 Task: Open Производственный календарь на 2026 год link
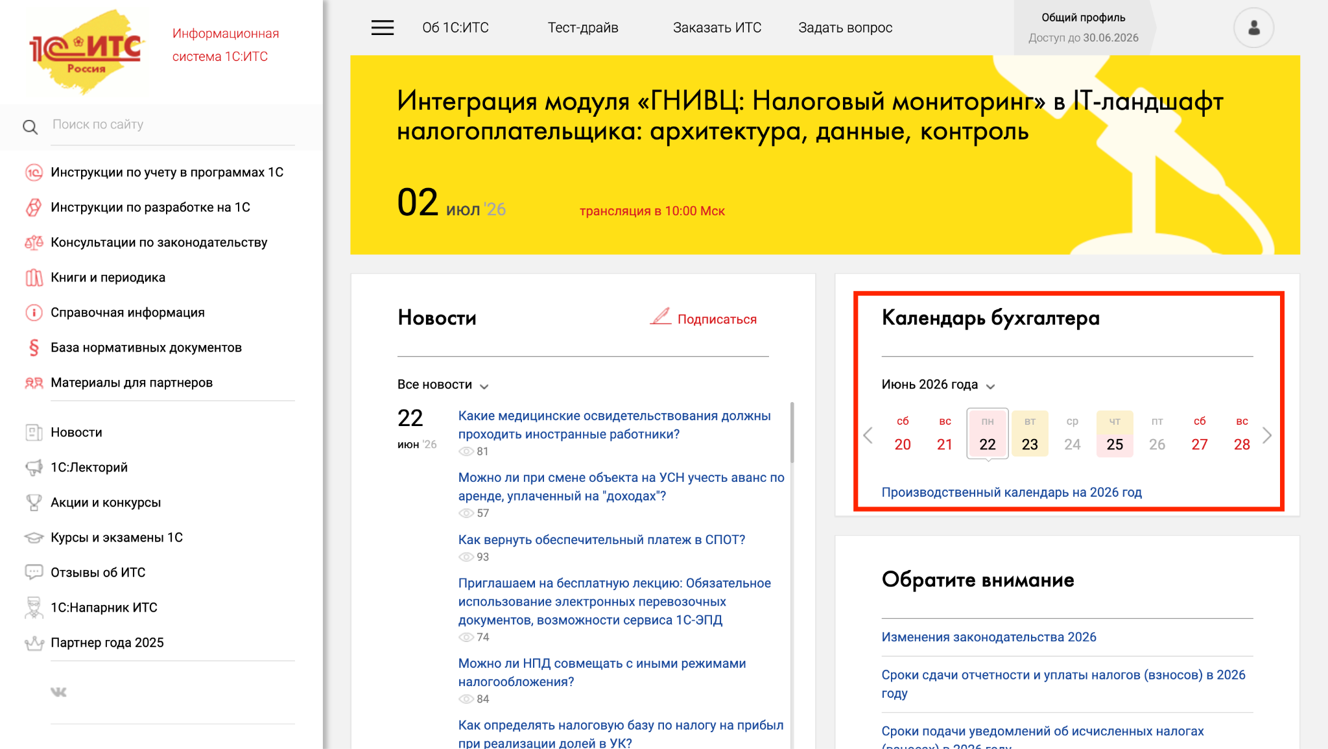[x=1012, y=492]
